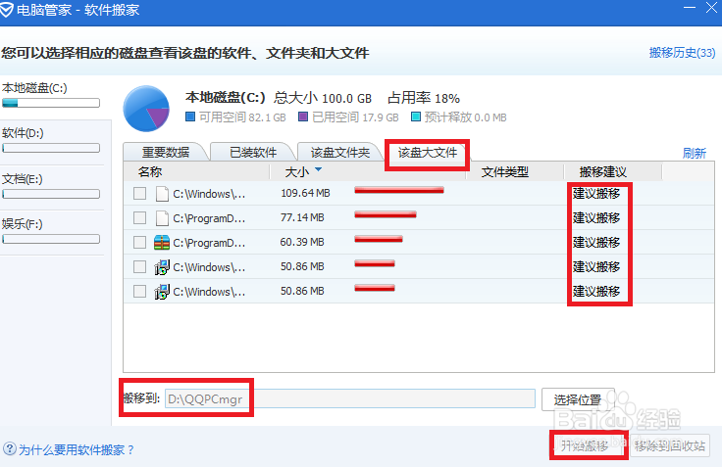Check the box for 60.39 MB file
722x467 pixels.
(139, 242)
